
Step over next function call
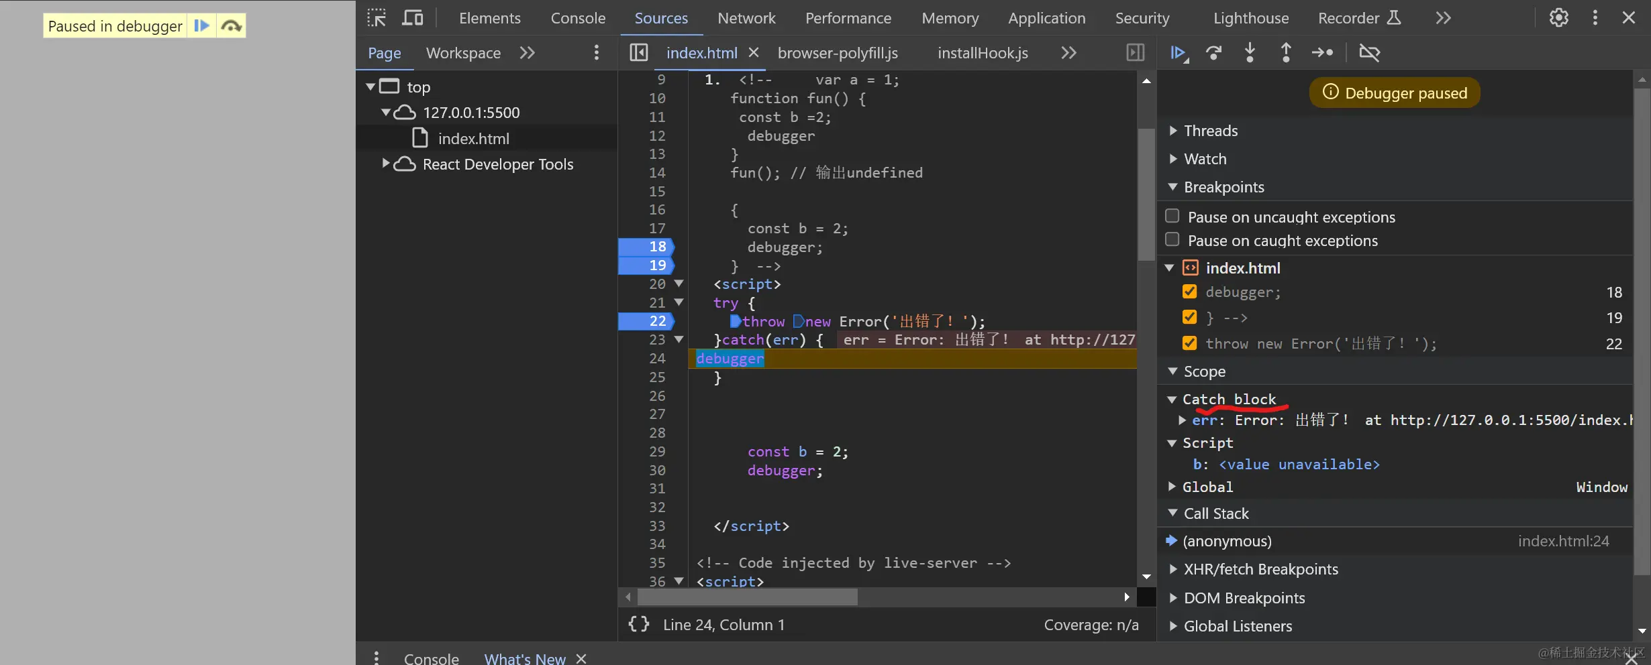(x=1213, y=52)
